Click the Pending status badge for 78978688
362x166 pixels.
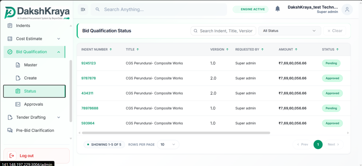pos(331,108)
